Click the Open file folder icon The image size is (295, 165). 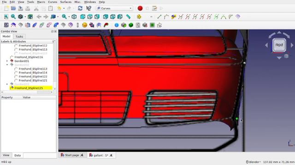pyautogui.click(x=13, y=8)
